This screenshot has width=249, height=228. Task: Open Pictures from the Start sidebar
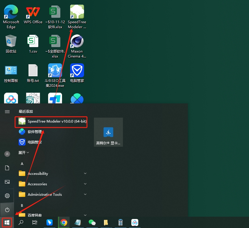click(x=7, y=182)
